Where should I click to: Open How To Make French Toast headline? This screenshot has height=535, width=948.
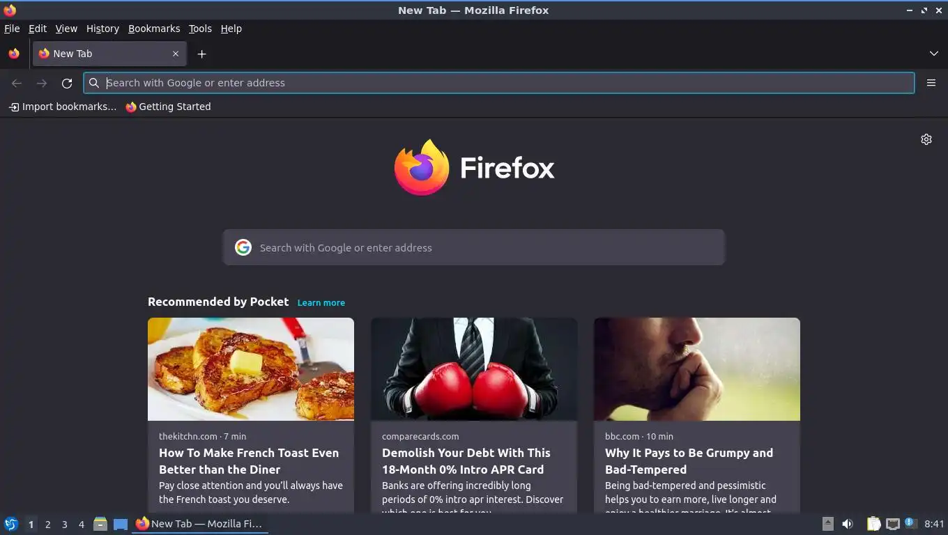249,461
